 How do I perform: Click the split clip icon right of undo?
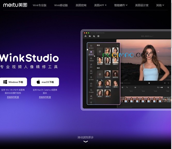[135, 88]
